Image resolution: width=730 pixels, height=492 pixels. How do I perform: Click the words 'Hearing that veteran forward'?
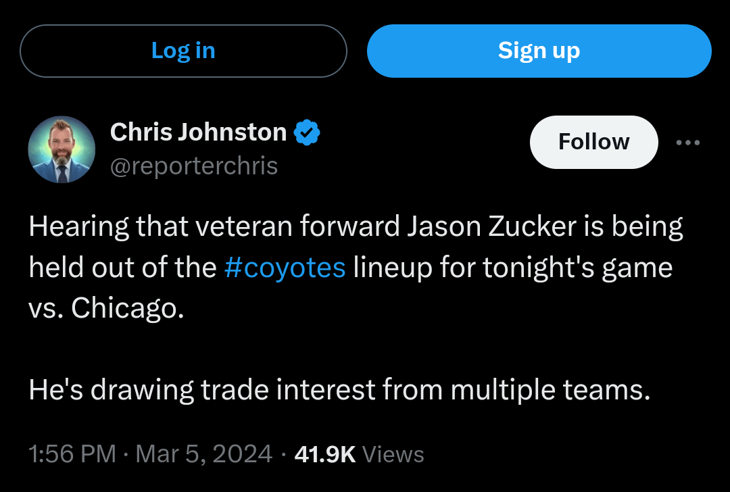click(x=214, y=227)
